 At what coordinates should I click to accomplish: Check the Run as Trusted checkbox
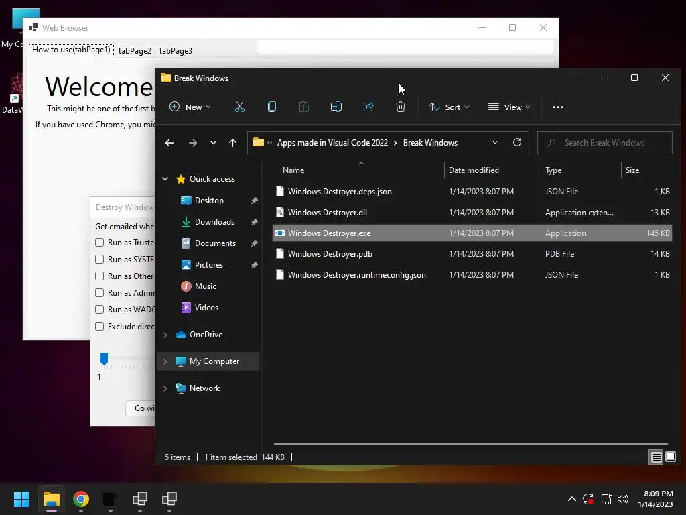coord(100,243)
